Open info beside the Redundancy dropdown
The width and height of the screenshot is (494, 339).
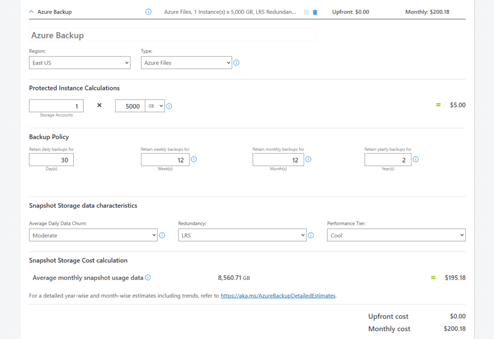pos(311,235)
